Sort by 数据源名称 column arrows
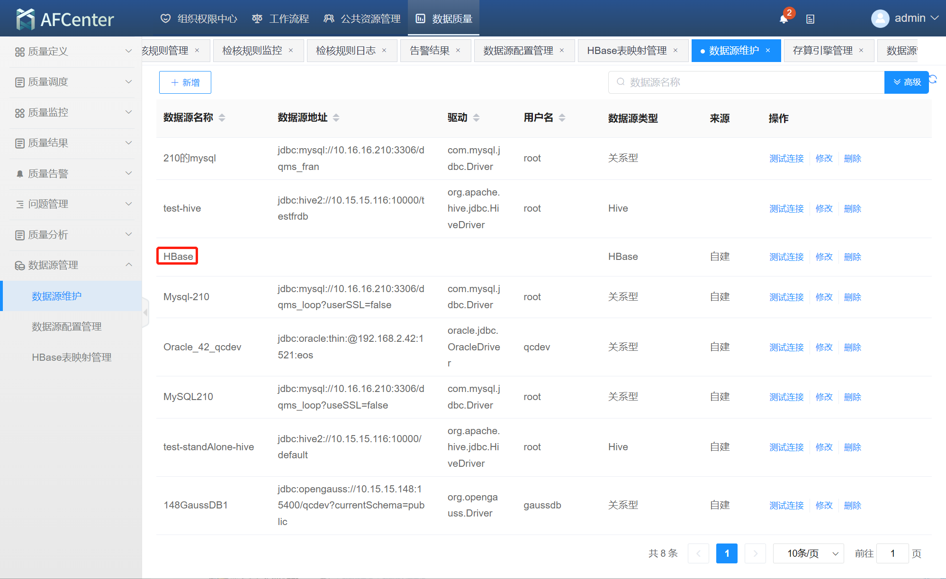 (x=222, y=117)
